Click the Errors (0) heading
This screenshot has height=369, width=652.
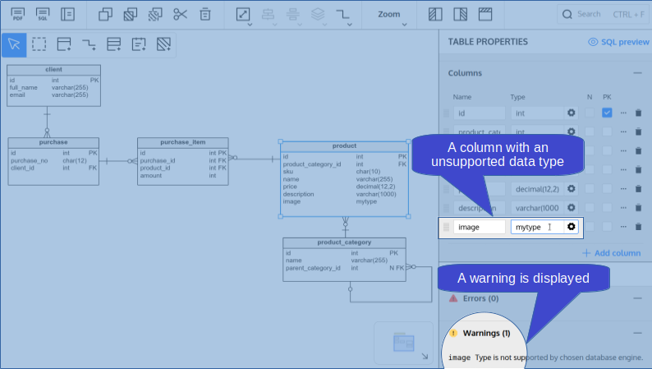tap(480, 298)
